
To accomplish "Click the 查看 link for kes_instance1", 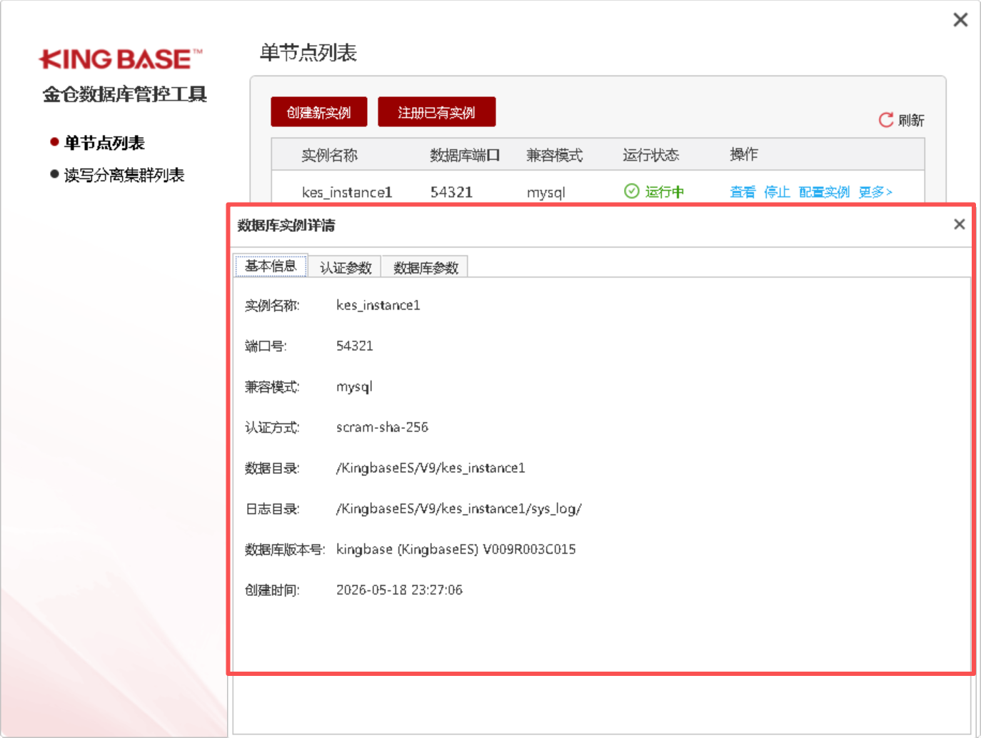I will coord(743,192).
